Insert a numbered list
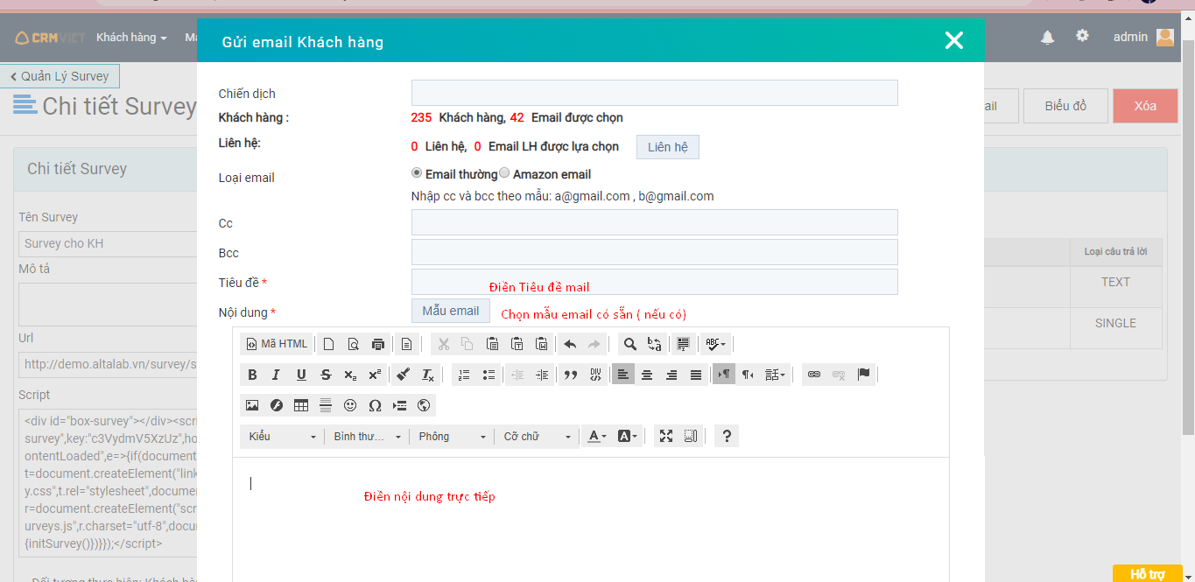The width and height of the screenshot is (1195, 582). click(464, 375)
